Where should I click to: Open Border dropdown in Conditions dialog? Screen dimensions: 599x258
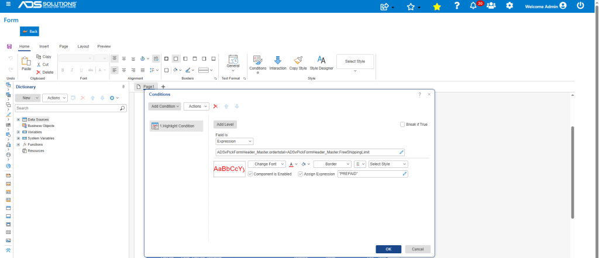pos(332,164)
